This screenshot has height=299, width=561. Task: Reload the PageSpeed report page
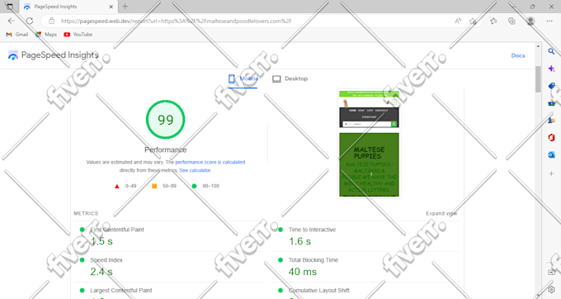pyautogui.click(x=30, y=21)
